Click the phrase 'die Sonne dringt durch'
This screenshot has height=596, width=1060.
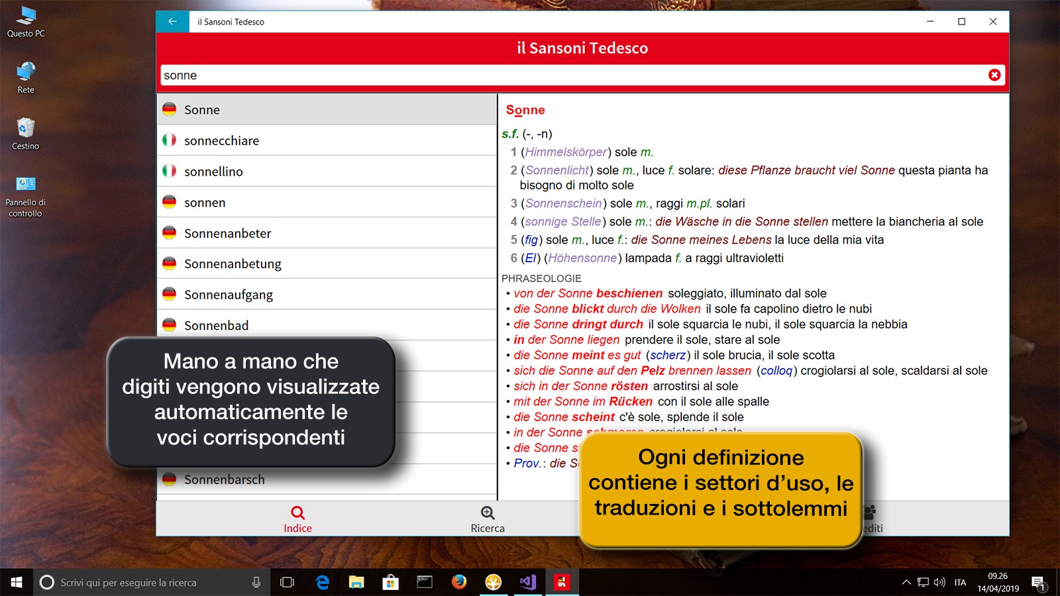578,324
